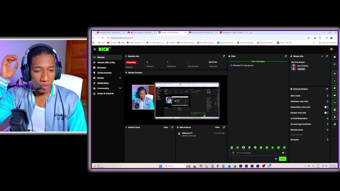Click the first green Kick emote in chat
Viewport: 340px width, 191px height.
232,147
